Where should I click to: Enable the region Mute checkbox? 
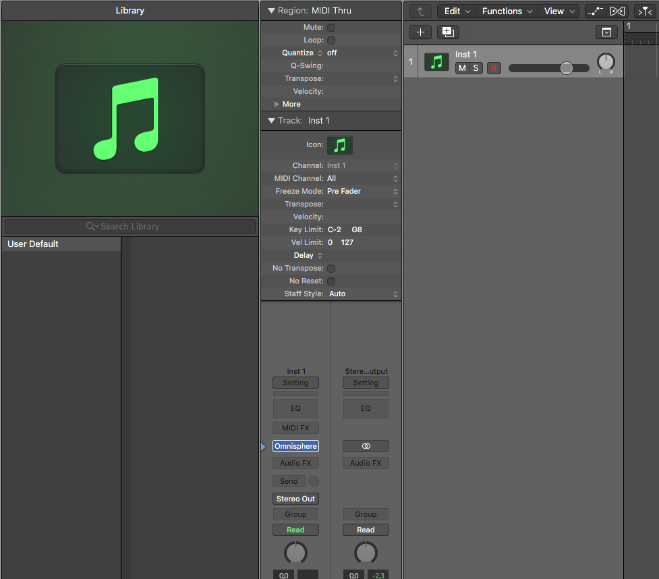point(331,28)
